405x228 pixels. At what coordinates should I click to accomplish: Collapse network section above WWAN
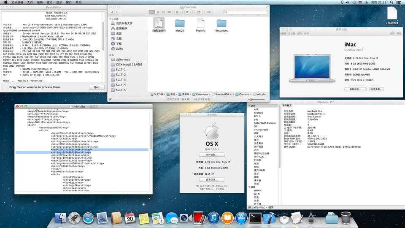[x=249, y=187]
